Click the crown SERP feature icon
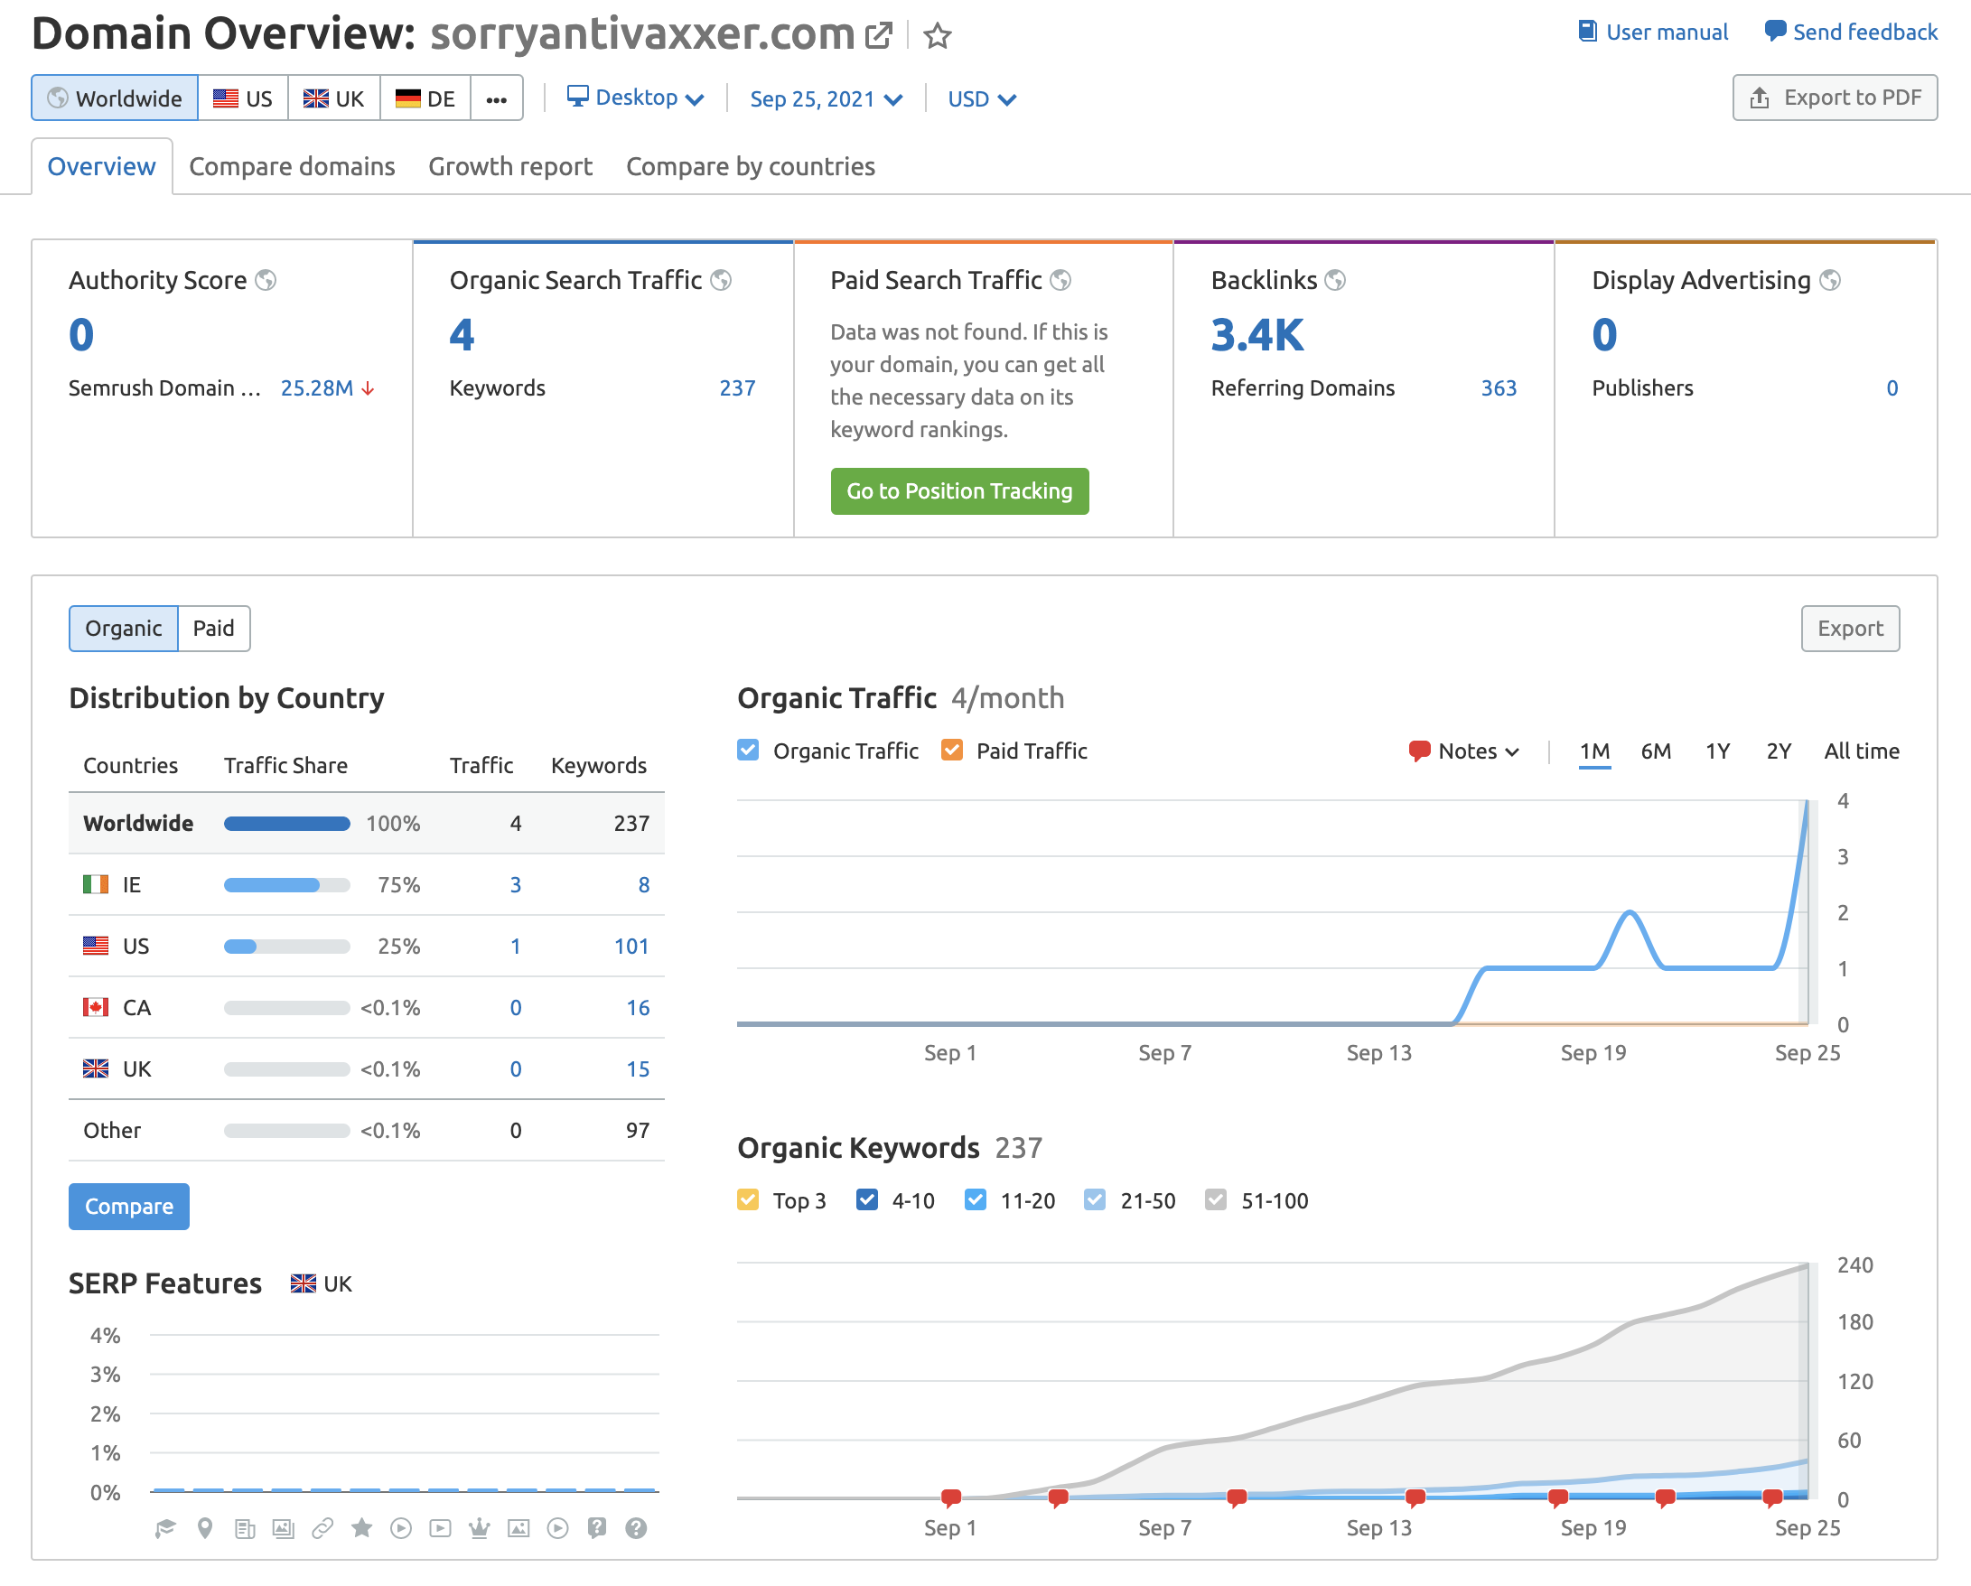 479,1527
